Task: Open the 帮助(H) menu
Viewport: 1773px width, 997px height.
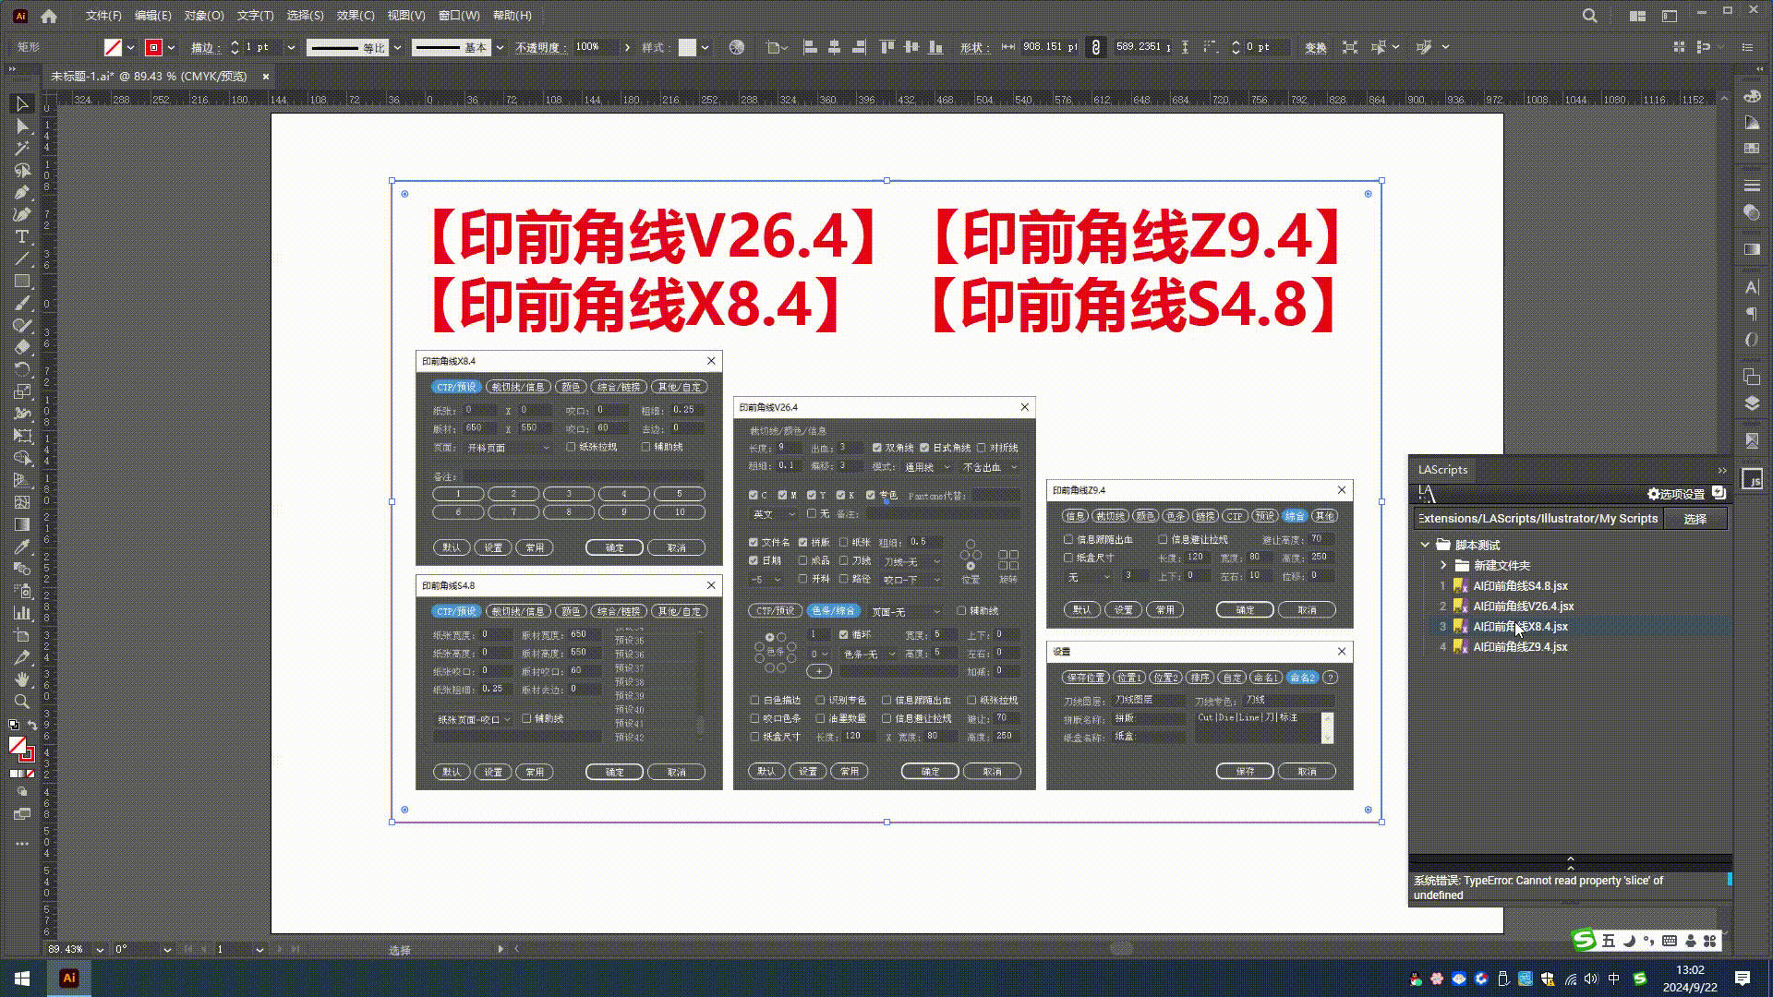Action: (x=513, y=16)
